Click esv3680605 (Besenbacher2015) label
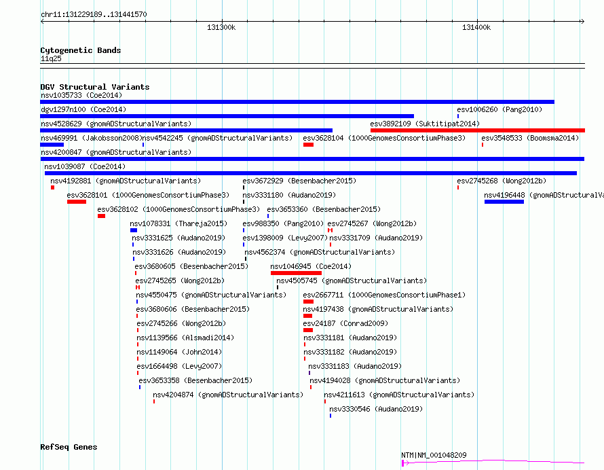The image size is (604, 470). (191, 266)
